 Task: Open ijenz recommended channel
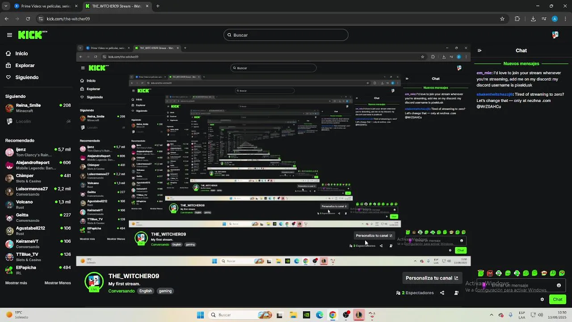38,152
